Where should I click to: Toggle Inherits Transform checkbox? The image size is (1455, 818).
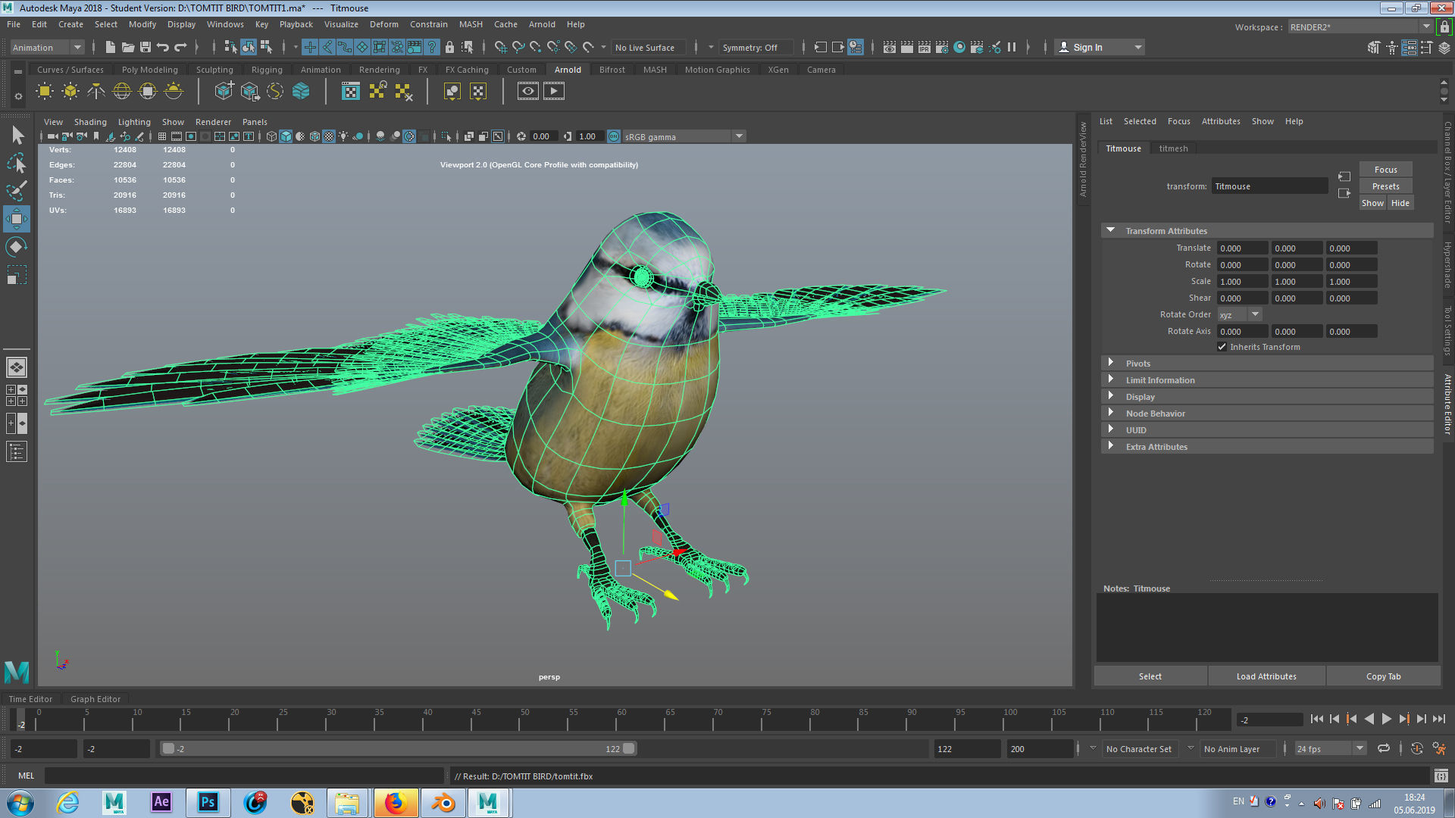(x=1222, y=347)
